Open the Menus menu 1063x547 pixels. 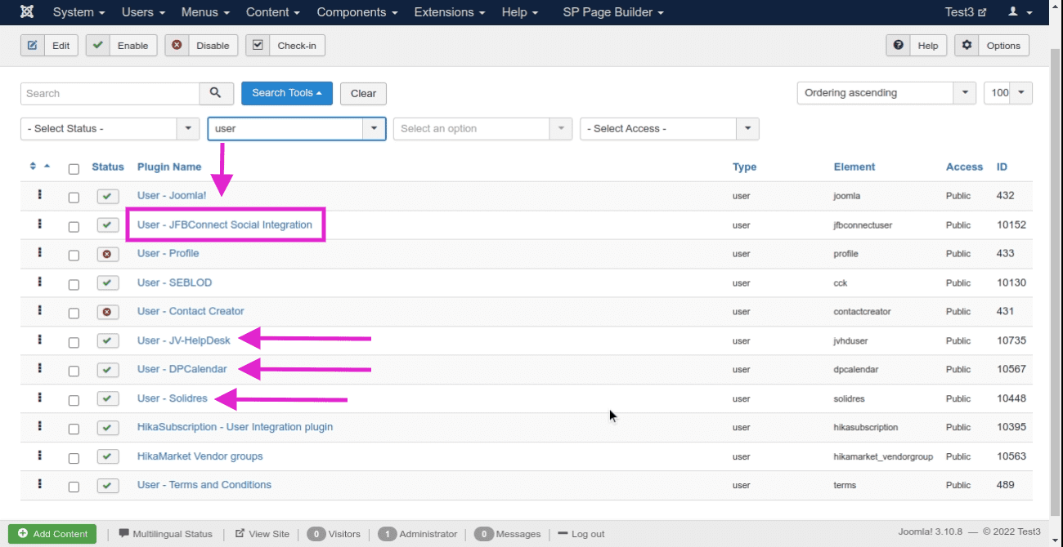[205, 12]
